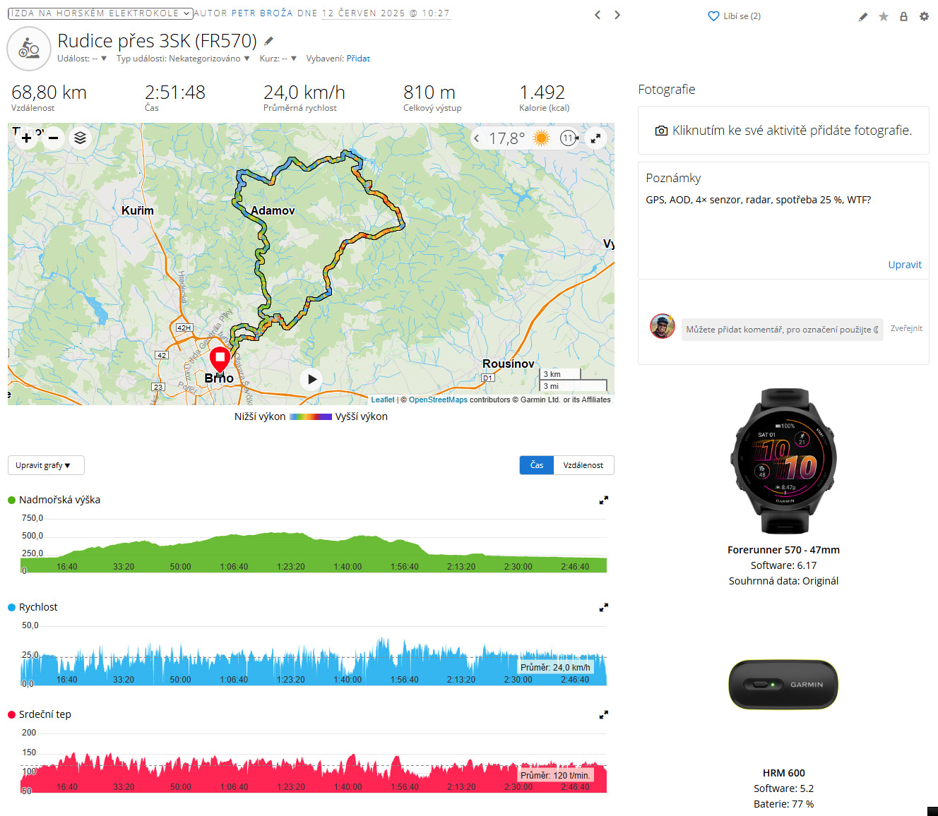Open the map layers selector
The width and height of the screenshot is (938, 816).
[81, 138]
